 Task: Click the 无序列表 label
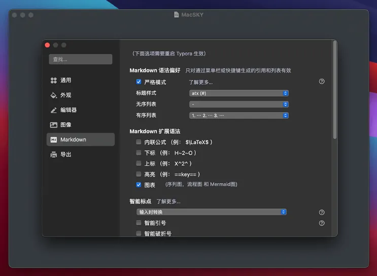(146, 104)
